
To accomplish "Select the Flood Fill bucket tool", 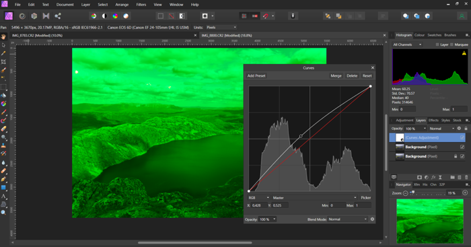I will (x=3, y=96).
